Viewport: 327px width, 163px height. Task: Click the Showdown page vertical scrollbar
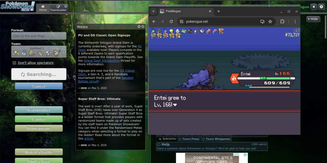326,27
